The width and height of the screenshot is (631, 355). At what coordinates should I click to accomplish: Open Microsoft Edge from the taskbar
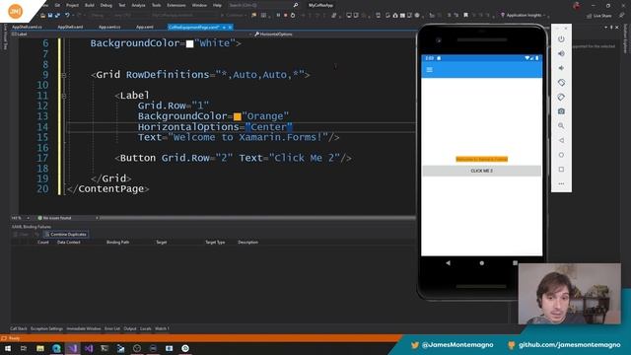(x=56, y=348)
